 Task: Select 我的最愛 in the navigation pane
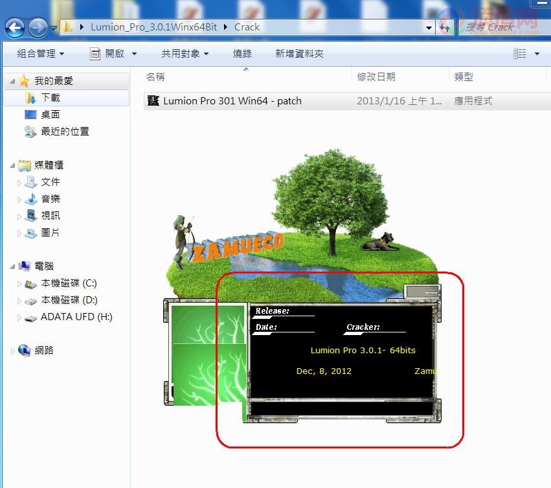click(x=54, y=81)
